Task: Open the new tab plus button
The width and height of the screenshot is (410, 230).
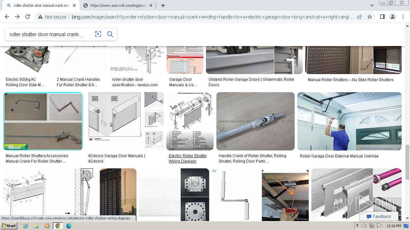Action: (163, 5)
